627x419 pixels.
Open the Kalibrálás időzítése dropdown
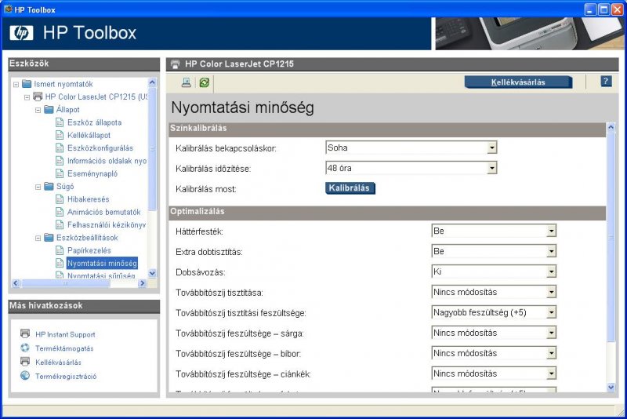pos(492,168)
